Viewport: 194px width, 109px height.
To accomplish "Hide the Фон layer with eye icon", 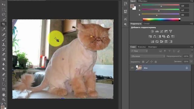I will coord(132,68).
